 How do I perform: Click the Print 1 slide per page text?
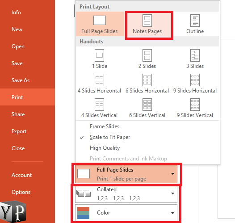pos(122,179)
